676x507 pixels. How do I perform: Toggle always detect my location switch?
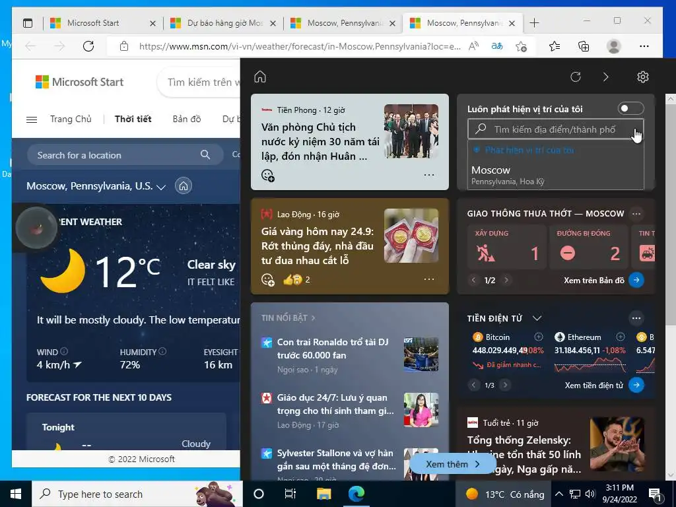[630, 108]
